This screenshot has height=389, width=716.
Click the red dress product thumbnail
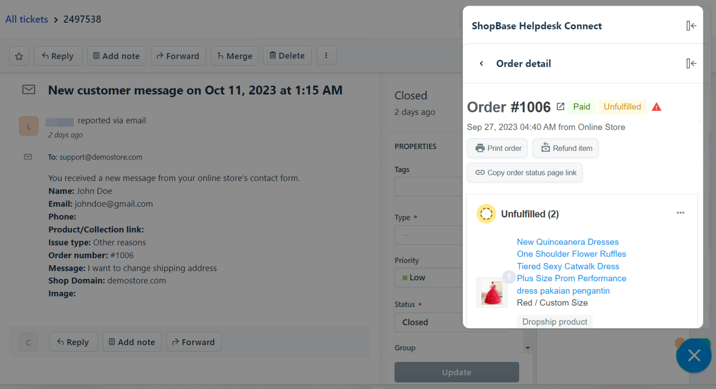click(492, 292)
